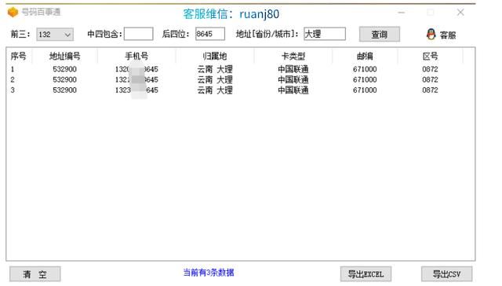Click the 当前有3条数据 status text

tap(209, 273)
